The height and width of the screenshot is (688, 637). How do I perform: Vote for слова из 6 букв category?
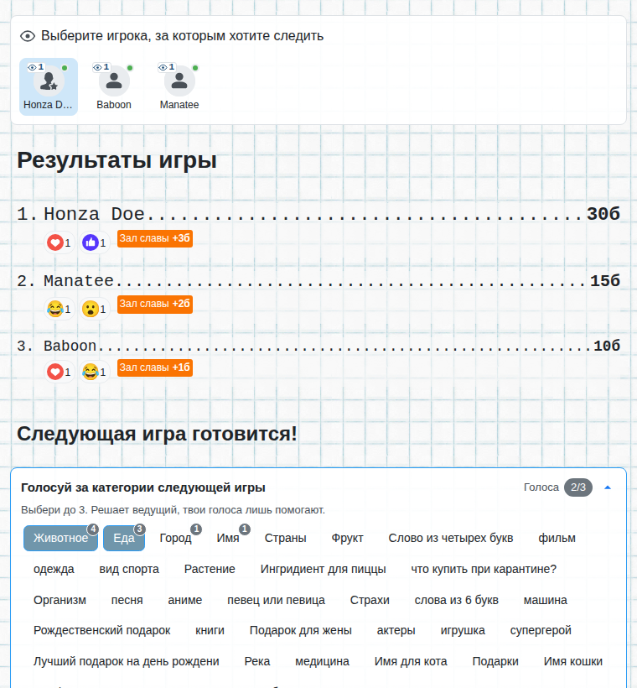click(457, 600)
